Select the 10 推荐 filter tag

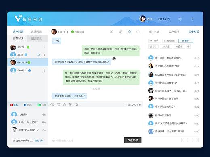click(x=186, y=41)
